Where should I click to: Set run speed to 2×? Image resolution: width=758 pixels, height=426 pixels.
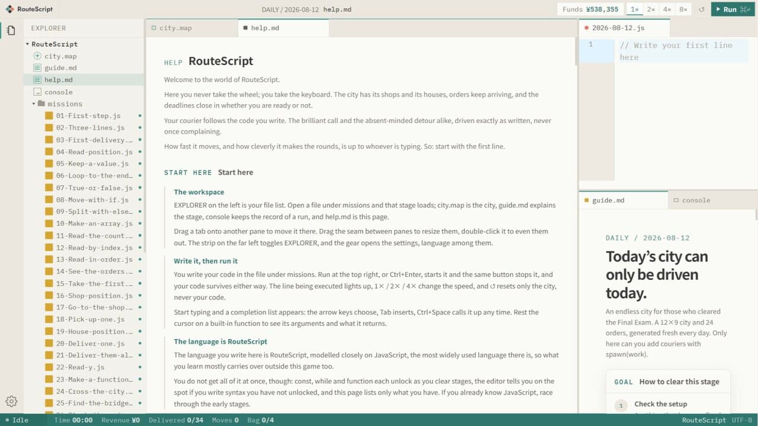point(651,9)
